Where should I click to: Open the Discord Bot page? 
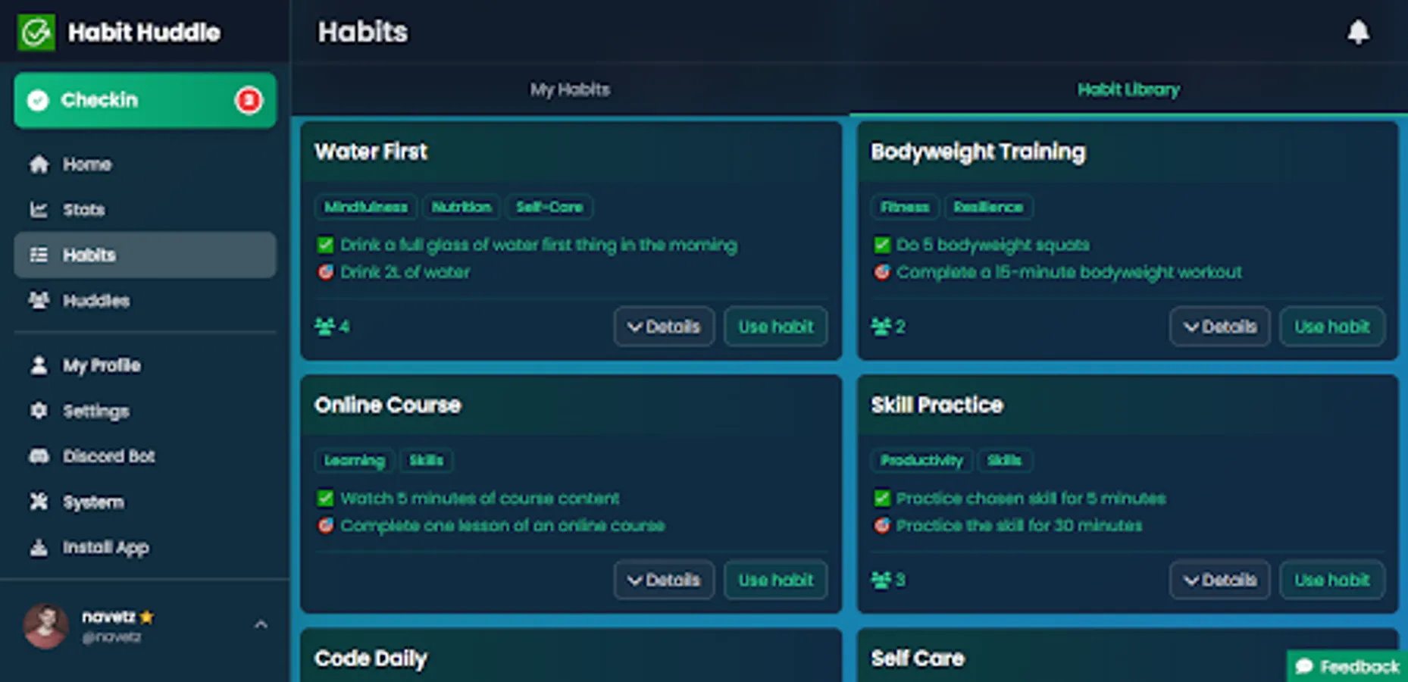[x=108, y=456]
